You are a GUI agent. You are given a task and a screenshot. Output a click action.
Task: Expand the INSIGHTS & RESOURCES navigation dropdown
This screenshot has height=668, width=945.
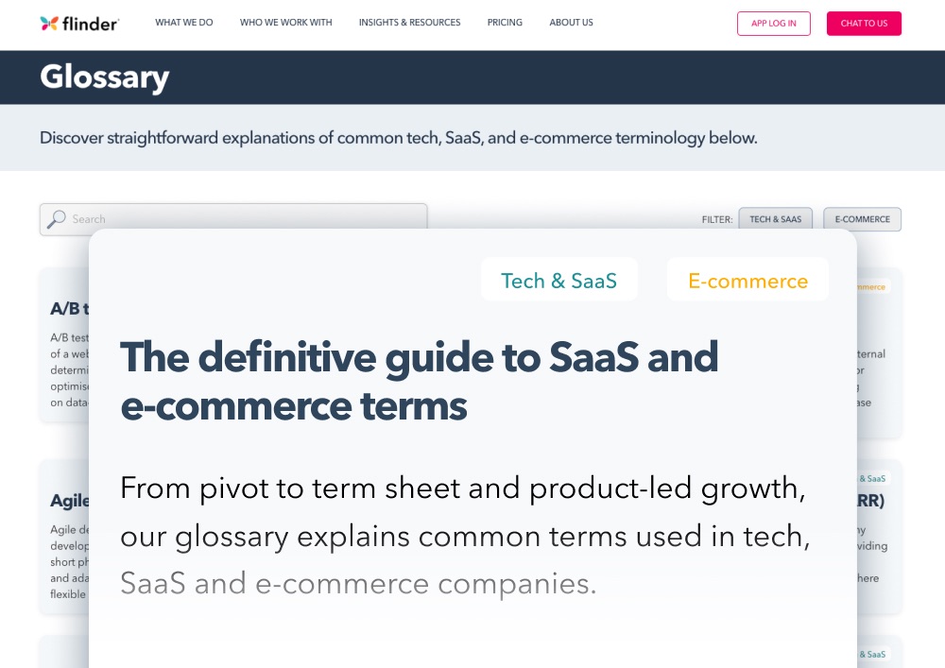[409, 23]
